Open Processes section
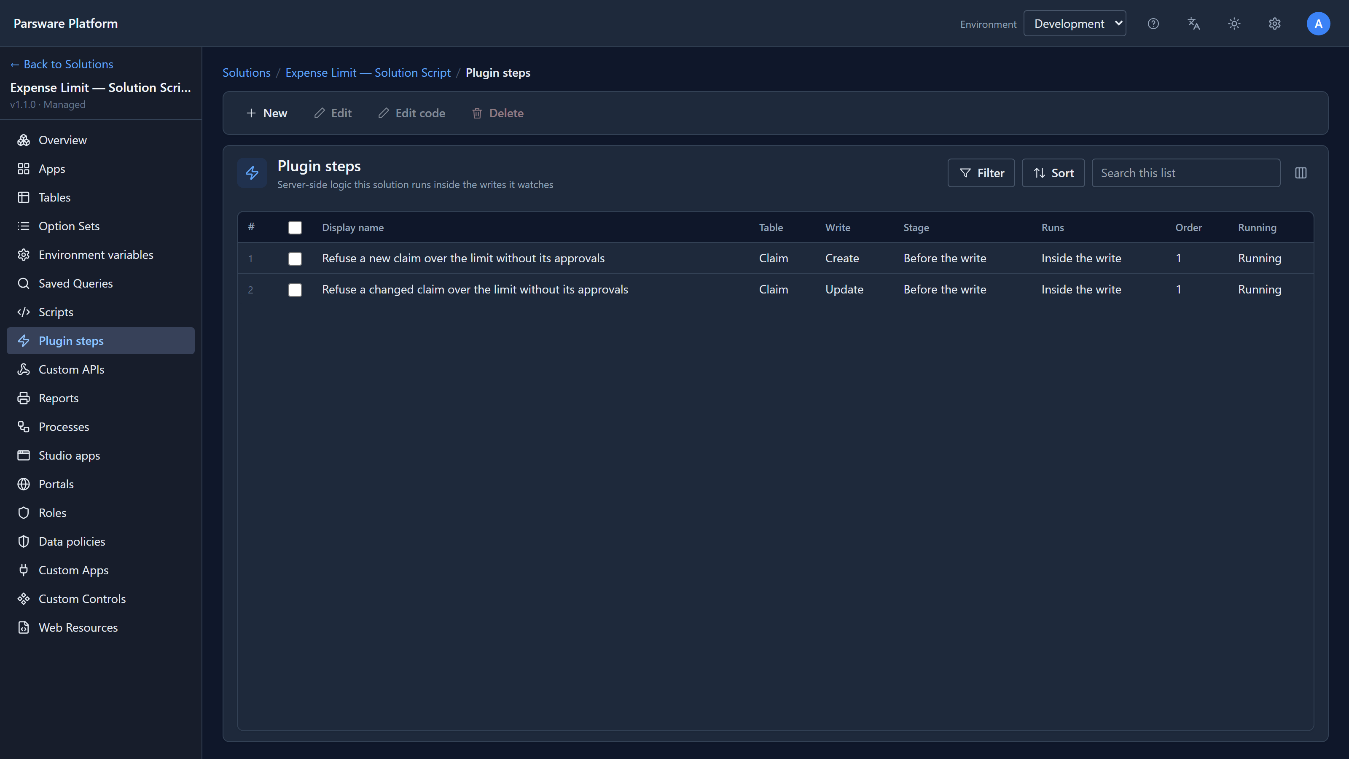This screenshot has width=1349, height=759. (101, 427)
